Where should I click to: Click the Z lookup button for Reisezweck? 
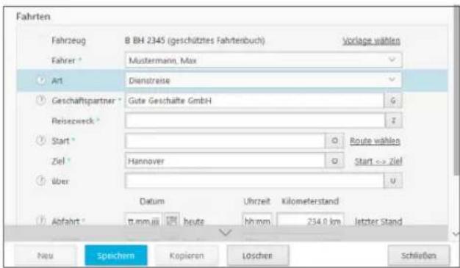coord(393,120)
